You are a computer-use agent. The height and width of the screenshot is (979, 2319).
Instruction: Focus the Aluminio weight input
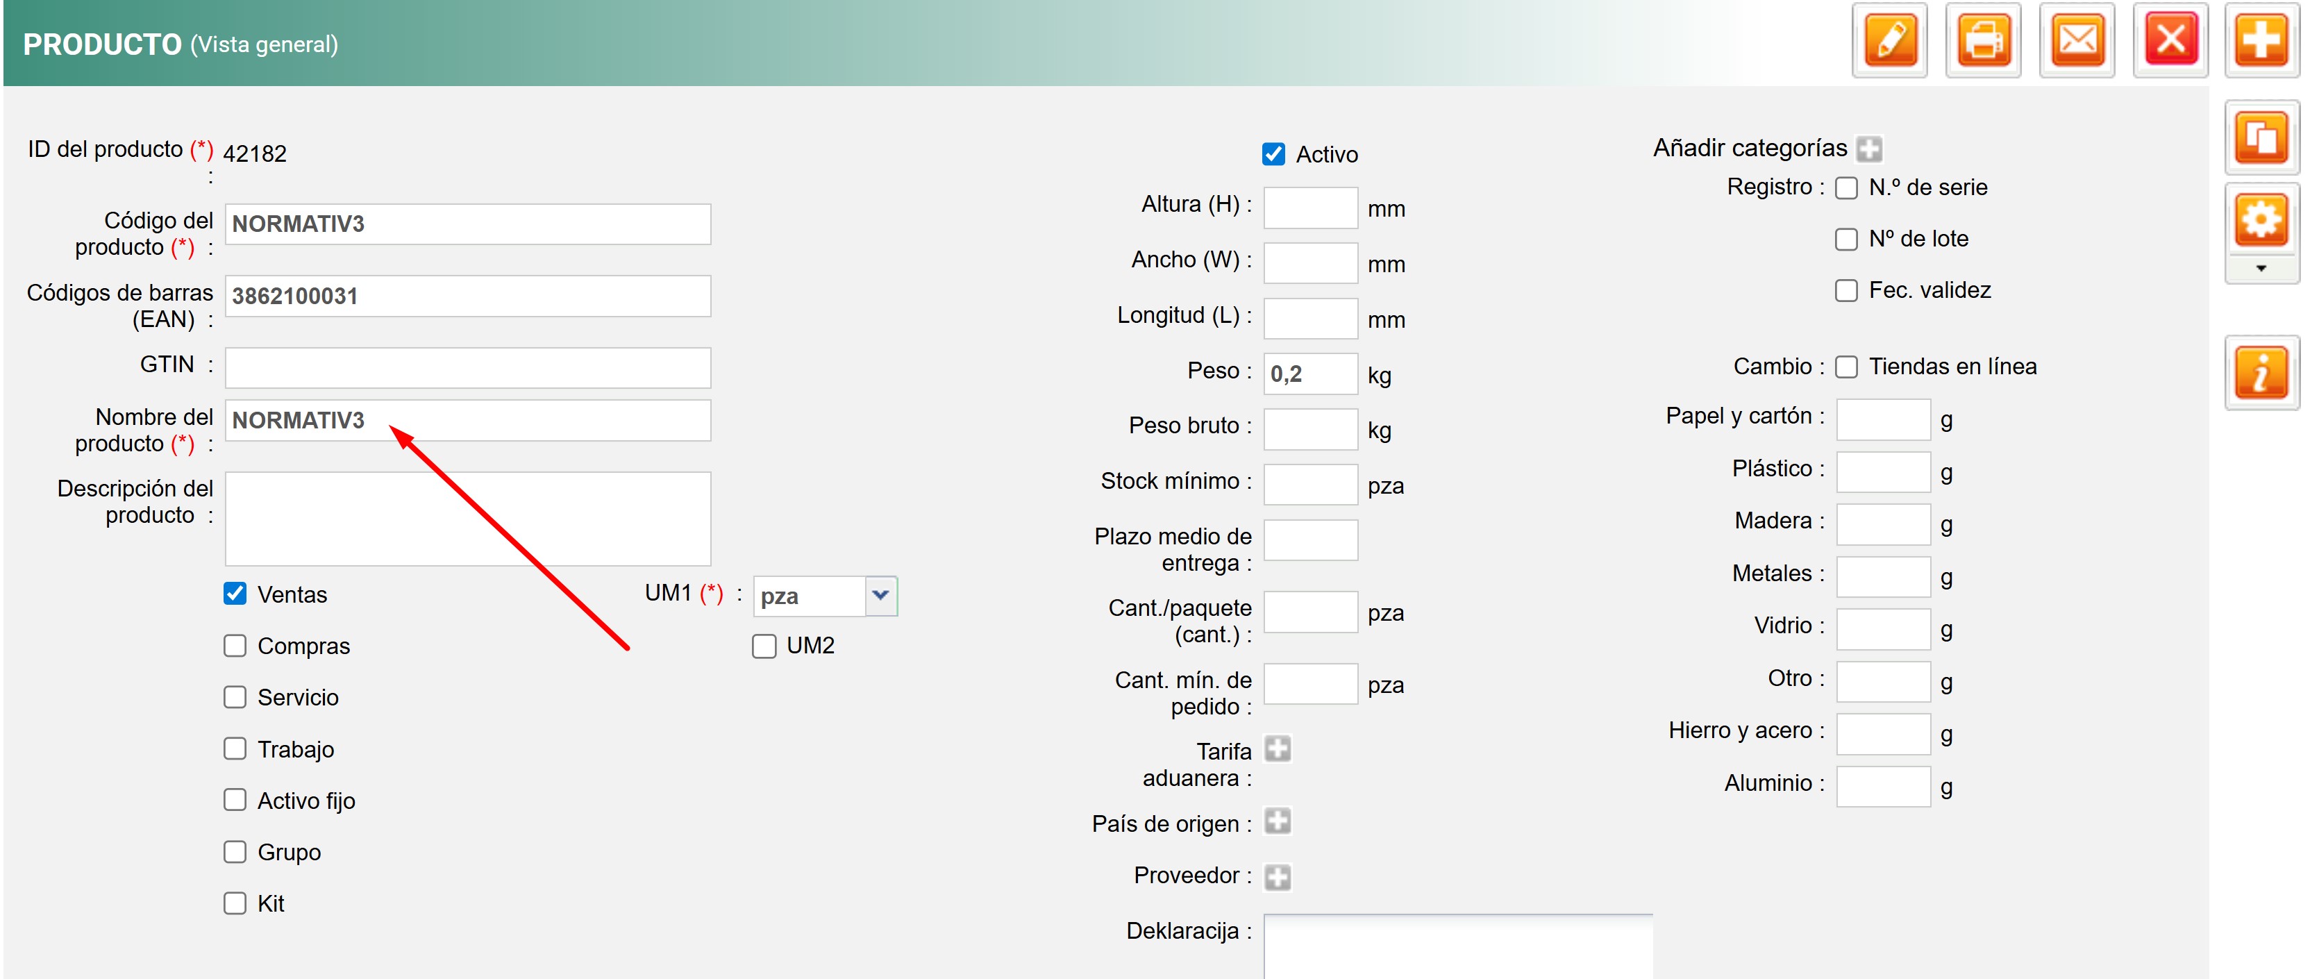click(1883, 786)
